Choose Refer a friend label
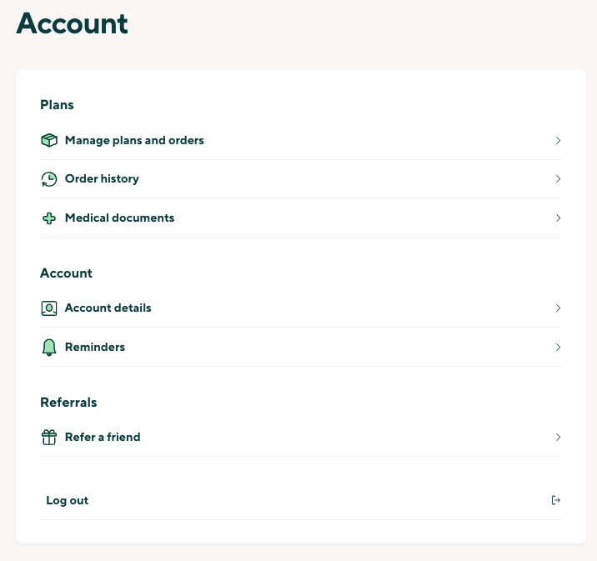Screen dimensions: 597x561 [103, 438]
